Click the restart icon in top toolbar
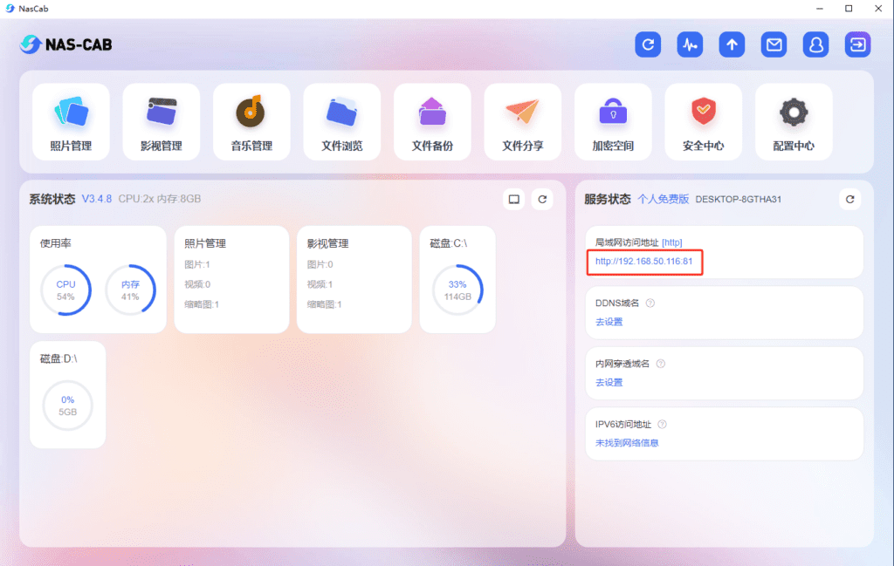 pos(648,44)
